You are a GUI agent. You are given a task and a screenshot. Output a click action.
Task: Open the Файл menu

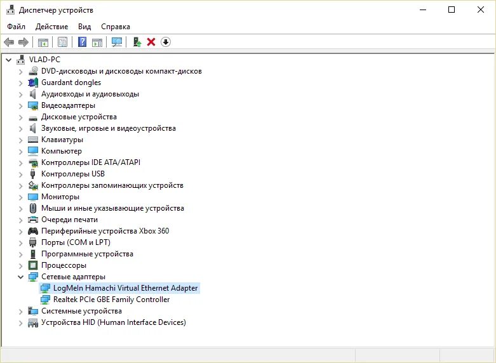[16, 27]
